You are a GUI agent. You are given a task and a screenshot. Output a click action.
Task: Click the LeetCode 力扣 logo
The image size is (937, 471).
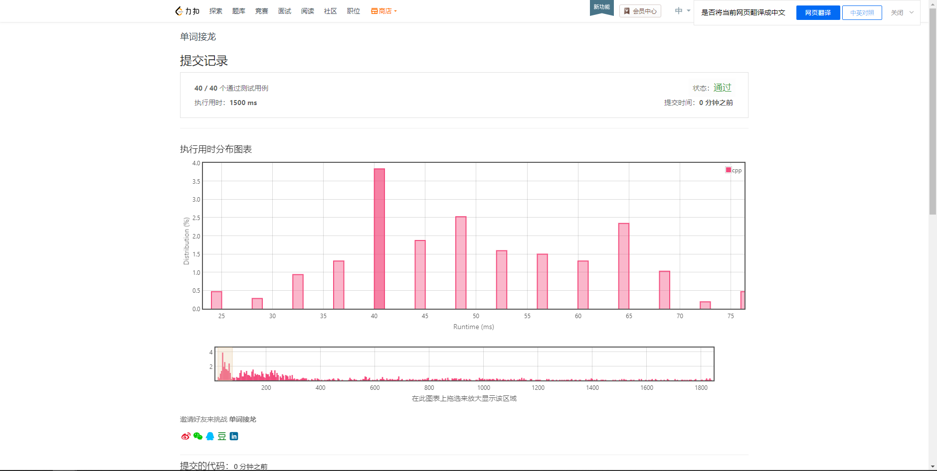(x=187, y=11)
